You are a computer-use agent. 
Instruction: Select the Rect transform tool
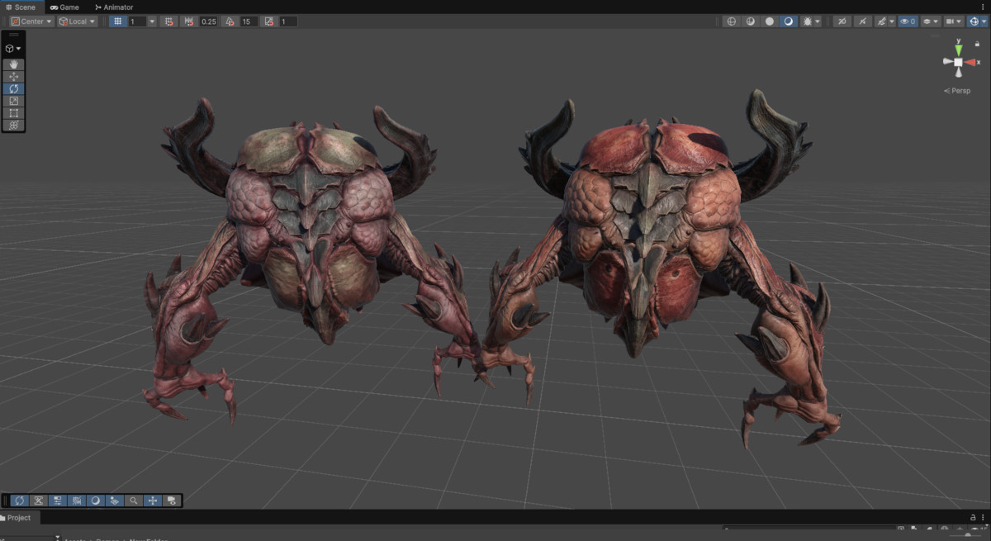pyautogui.click(x=13, y=113)
